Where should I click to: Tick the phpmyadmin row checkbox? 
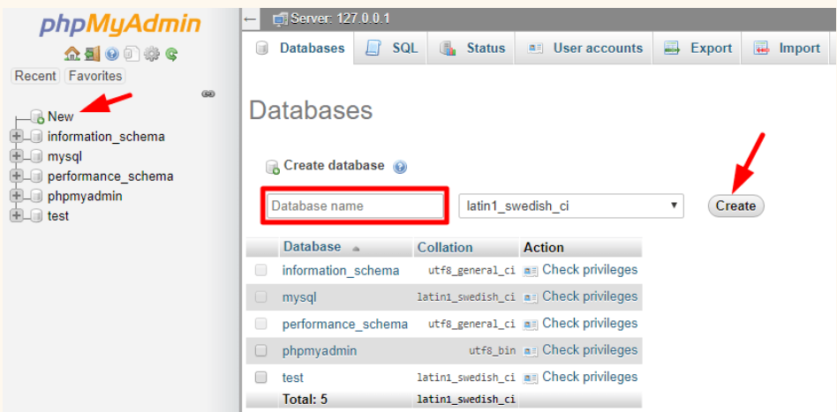click(260, 350)
